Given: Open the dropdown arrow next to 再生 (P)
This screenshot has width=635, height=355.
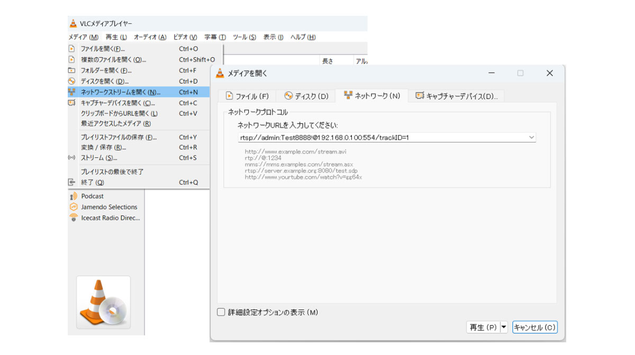Looking at the screenshot, I should click(x=503, y=327).
